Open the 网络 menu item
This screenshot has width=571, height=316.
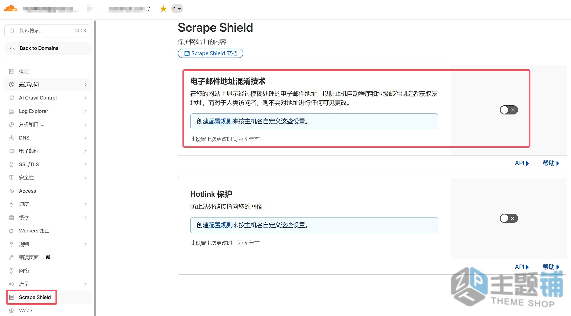point(48,271)
